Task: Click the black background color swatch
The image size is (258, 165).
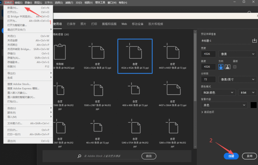Action: pyautogui.click(x=253, y=105)
